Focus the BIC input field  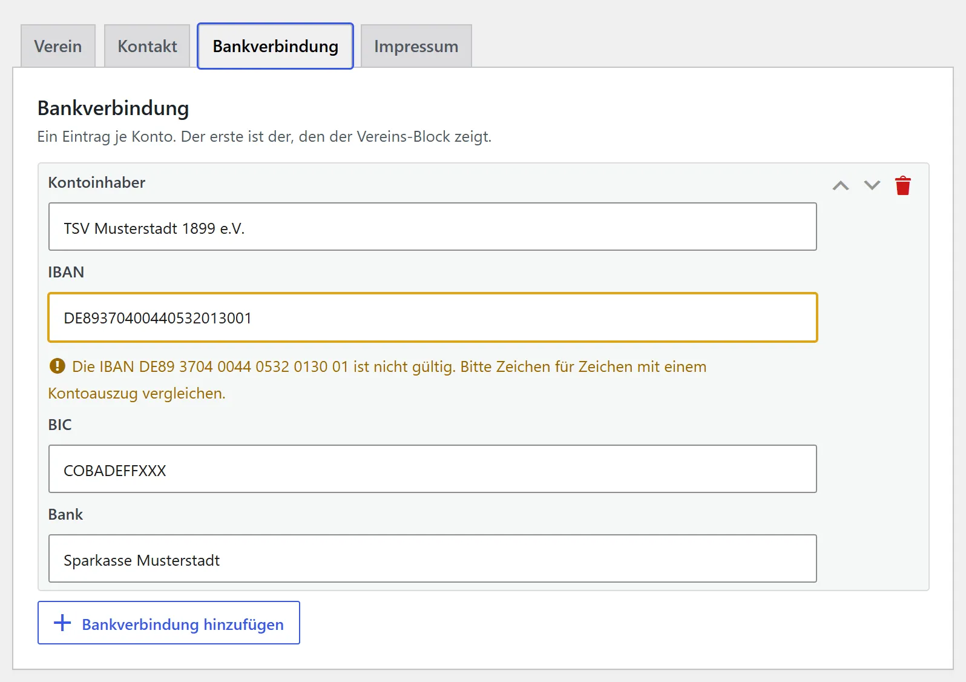pos(433,469)
